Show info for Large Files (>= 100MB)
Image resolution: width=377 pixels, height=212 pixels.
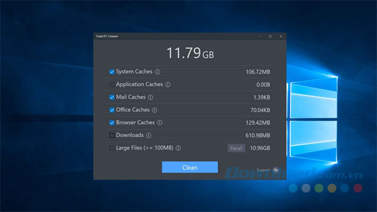tap(178, 148)
